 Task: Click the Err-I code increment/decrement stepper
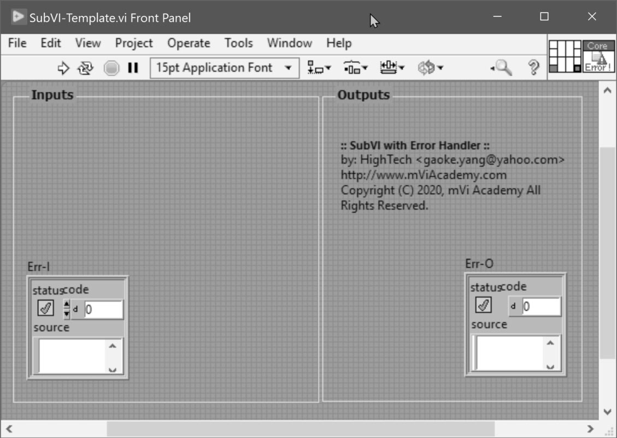click(67, 309)
